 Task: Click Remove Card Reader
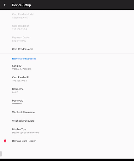(67, 141)
